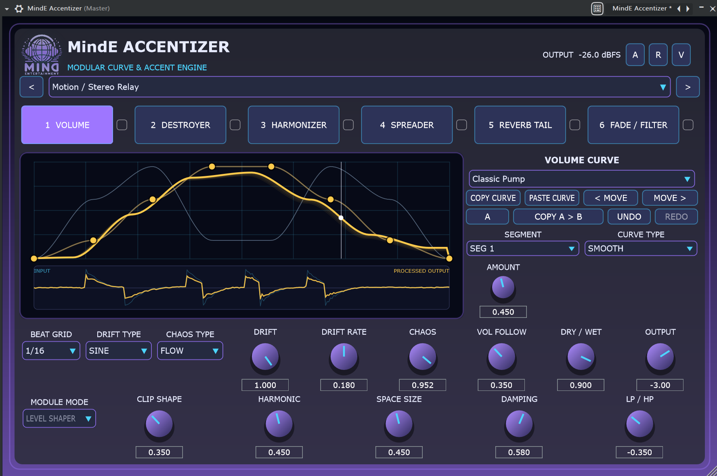
Task: Click the VOL FOLLOW knob
Action: (x=501, y=357)
